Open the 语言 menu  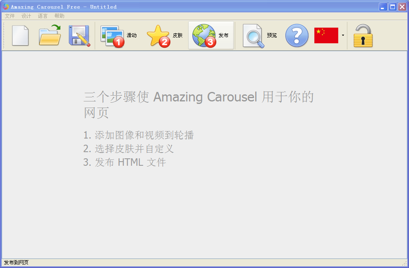pos(43,16)
